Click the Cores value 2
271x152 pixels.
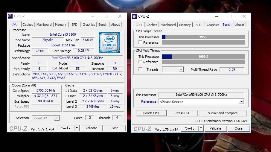(90, 118)
